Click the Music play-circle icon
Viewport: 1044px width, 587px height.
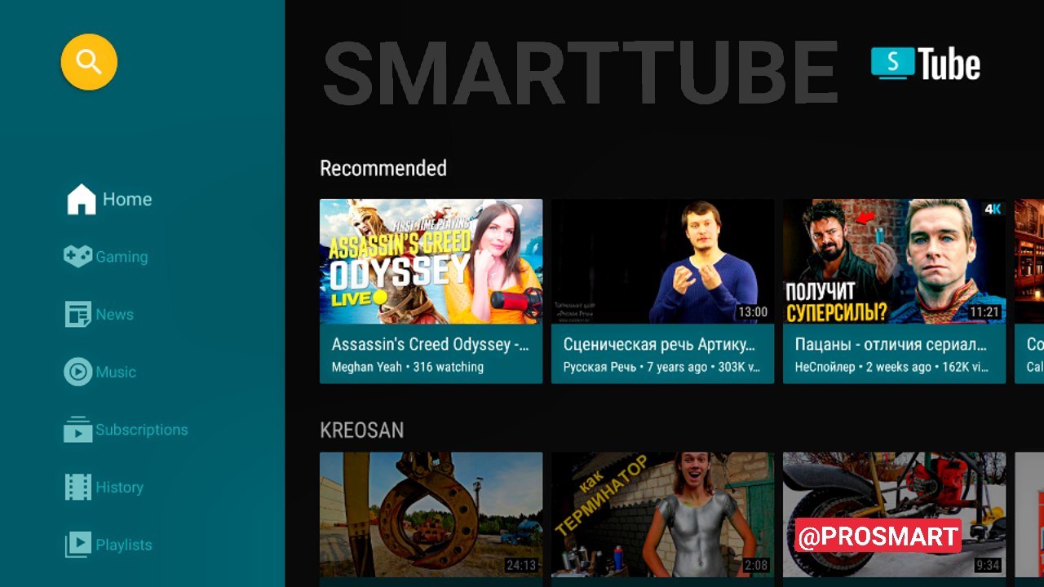tap(77, 372)
